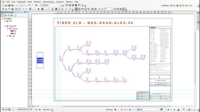Viewport: 200px width, 112px height.
Task: Go to next data driven page
Action: point(37,110)
